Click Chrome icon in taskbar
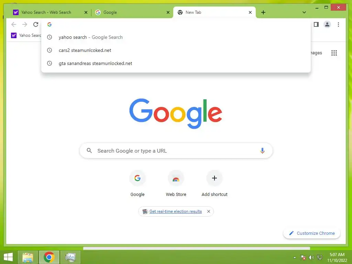This screenshot has width=352, height=264. coord(49,257)
